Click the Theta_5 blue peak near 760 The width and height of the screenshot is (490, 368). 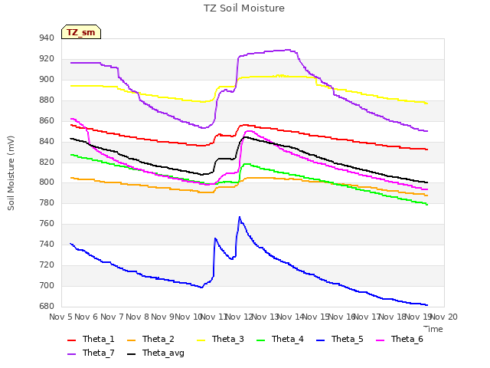[240, 217]
